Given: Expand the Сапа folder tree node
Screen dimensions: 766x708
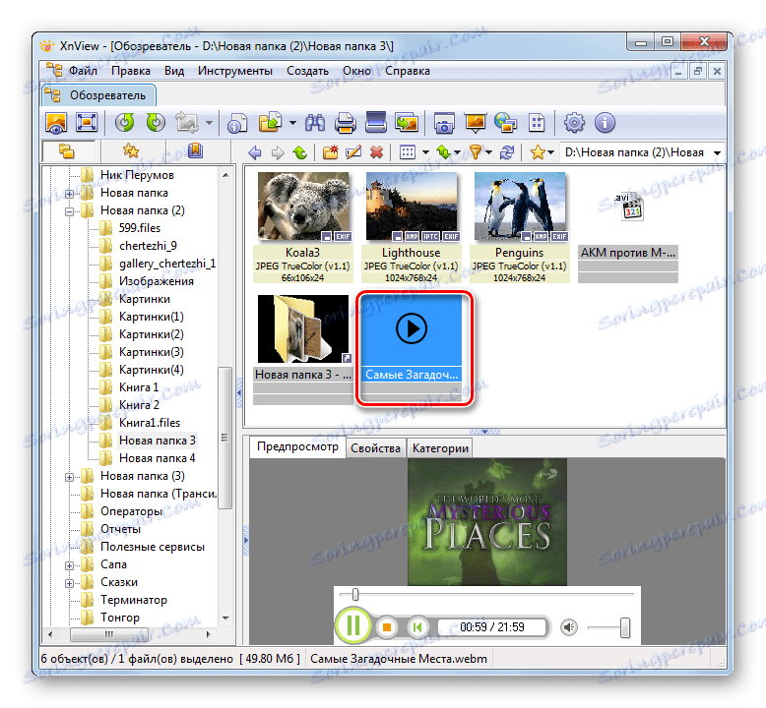Looking at the screenshot, I should (x=69, y=566).
